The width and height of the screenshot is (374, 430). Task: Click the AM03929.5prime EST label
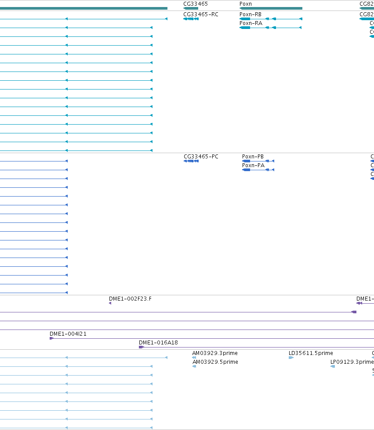click(215, 362)
